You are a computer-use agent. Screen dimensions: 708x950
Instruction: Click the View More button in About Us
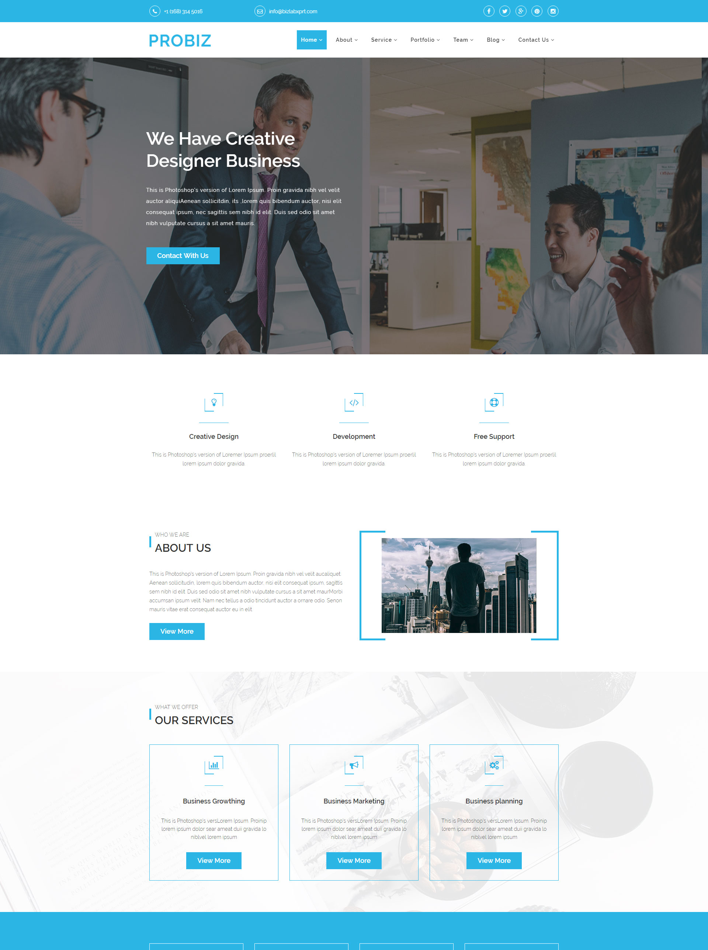click(x=177, y=631)
